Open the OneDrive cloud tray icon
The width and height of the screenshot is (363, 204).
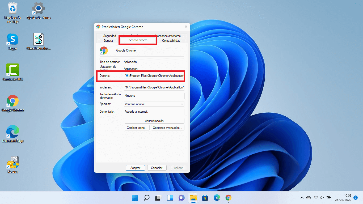[x=309, y=198]
